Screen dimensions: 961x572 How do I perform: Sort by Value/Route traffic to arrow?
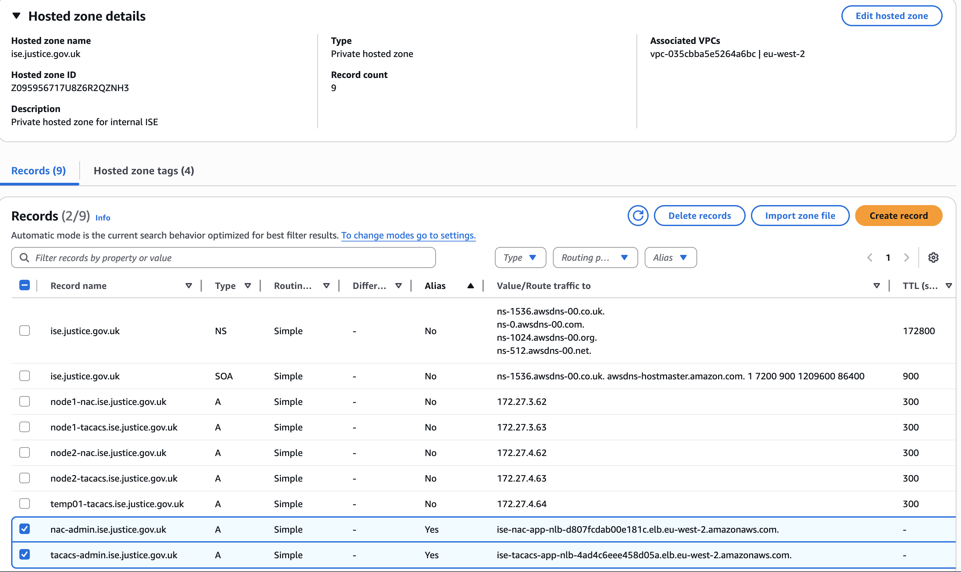click(x=876, y=286)
